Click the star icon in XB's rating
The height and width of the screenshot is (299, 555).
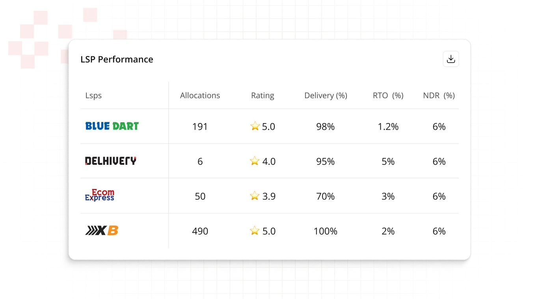click(255, 231)
